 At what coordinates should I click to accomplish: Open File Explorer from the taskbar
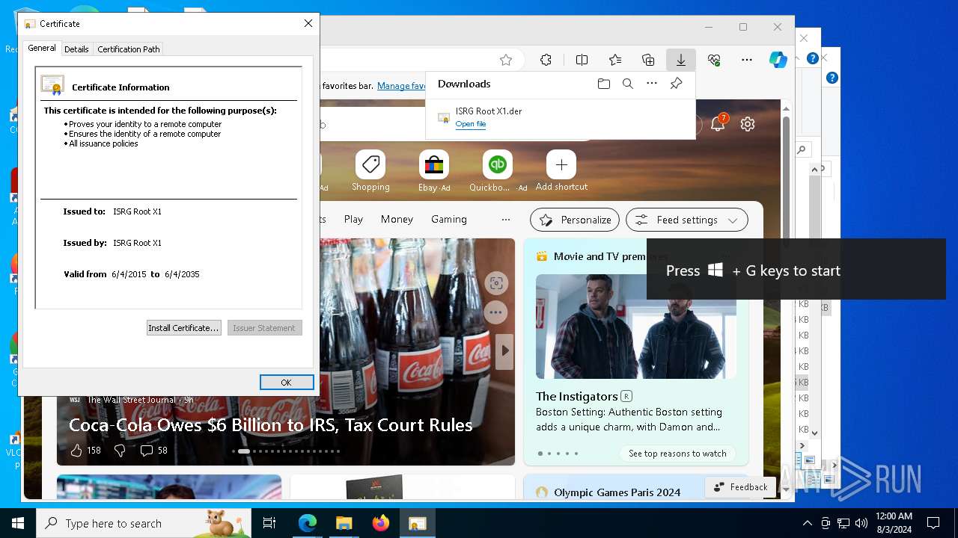click(x=344, y=523)
